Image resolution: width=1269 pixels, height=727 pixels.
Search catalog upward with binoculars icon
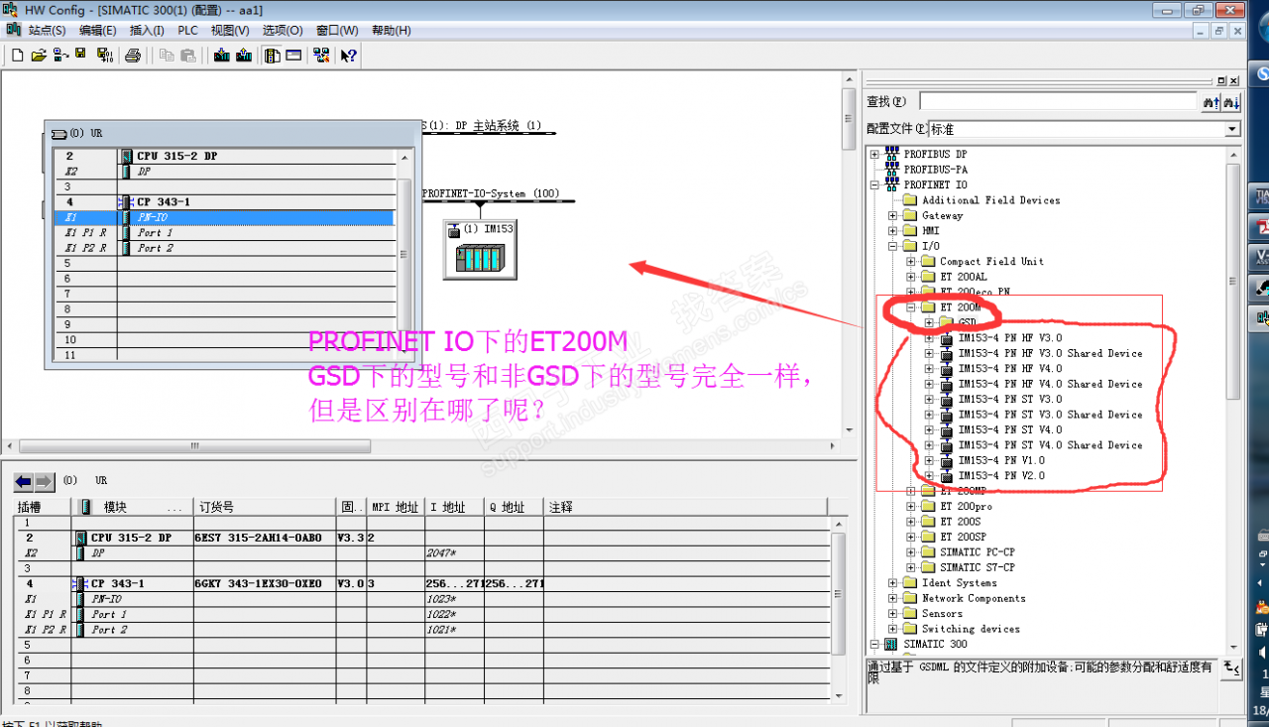click(1211, 102)
